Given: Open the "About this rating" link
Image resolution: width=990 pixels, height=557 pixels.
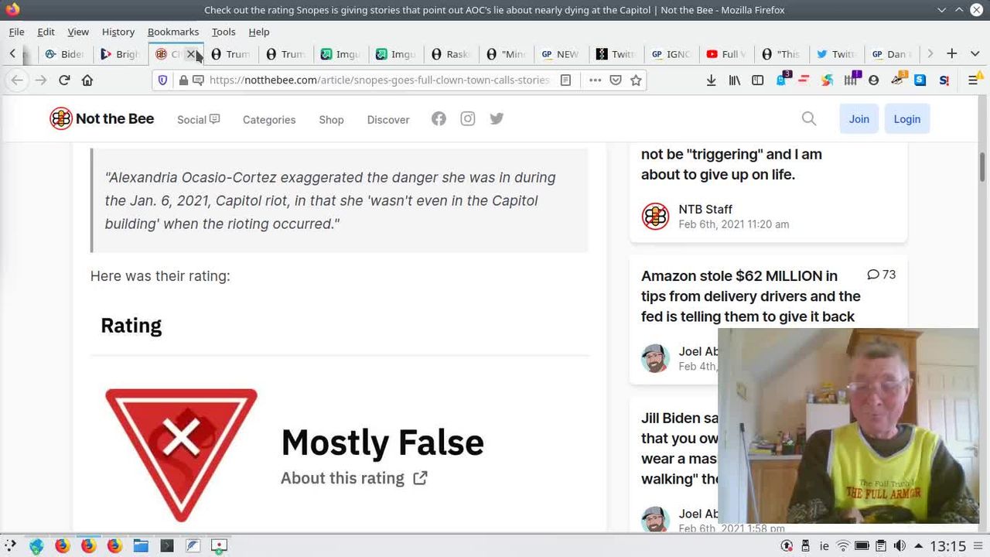Looking at the screenshot, I should click(x=353, y=478).
